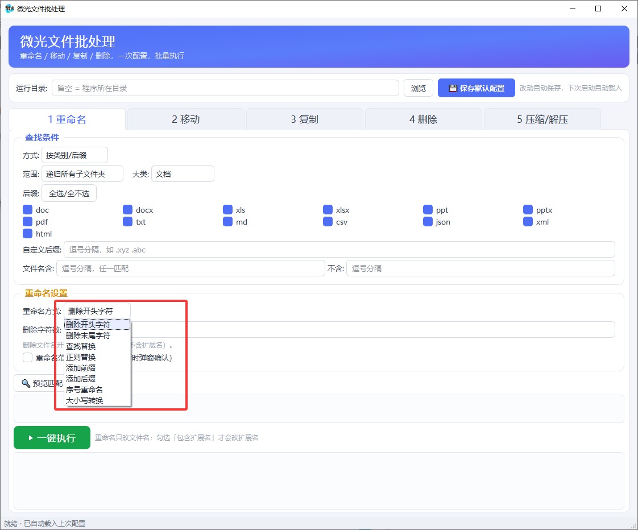Focus the 不含 exclusion input field
Viewport: 638px width, 530px height.
point(480,268)
